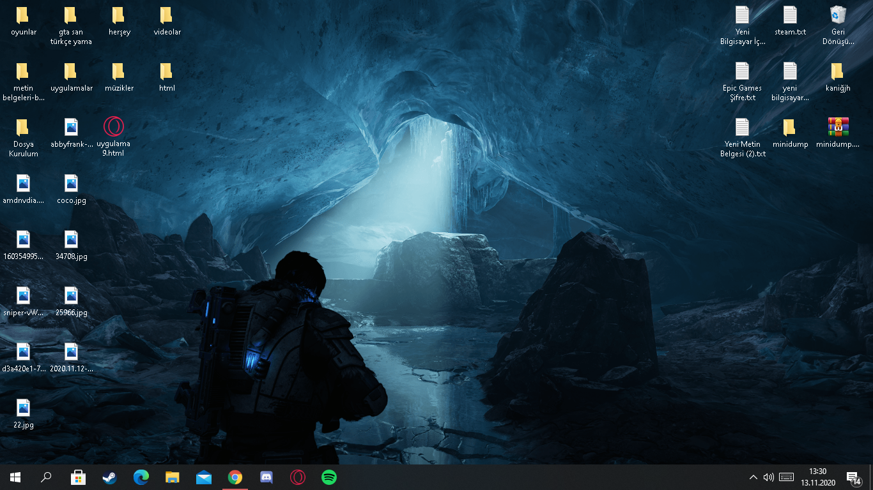Launch Steam from the taskbar
The image size is (873, 490).
(x=109, y=477)
